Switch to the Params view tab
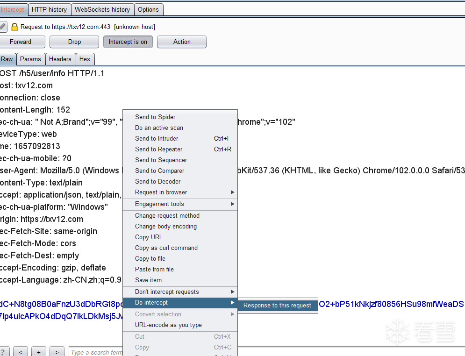This screenshot has height=356, width=465. pyautogui.click(x=30, y=59)
